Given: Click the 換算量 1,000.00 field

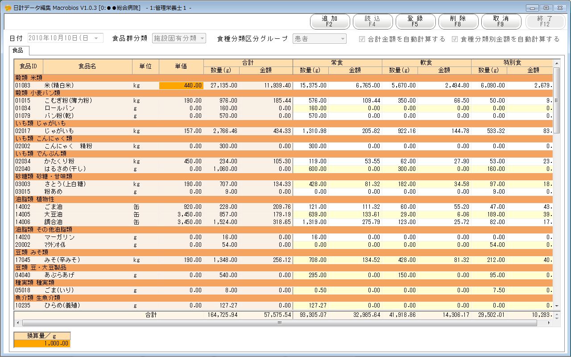Looking at the screenshot, I should point(42,343).
